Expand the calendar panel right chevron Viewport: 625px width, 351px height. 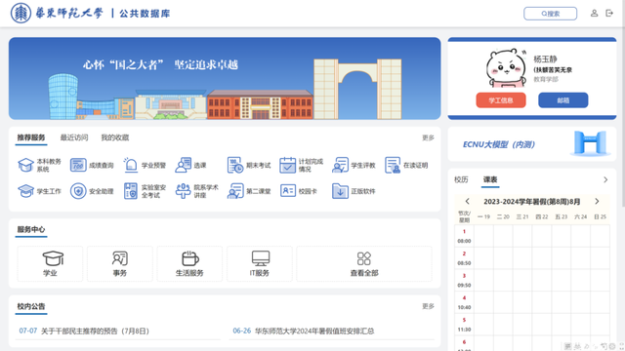click(605, 179)
